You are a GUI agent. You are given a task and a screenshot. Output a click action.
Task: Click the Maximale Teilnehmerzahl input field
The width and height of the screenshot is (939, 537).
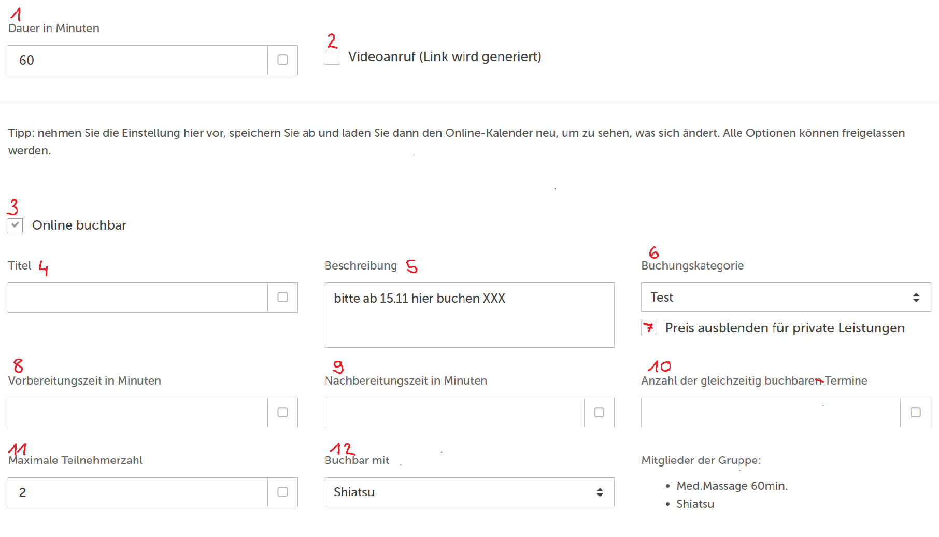pos(138,492)
